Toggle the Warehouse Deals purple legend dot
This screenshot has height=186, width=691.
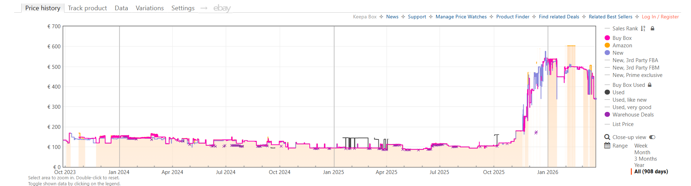point(607,115)
